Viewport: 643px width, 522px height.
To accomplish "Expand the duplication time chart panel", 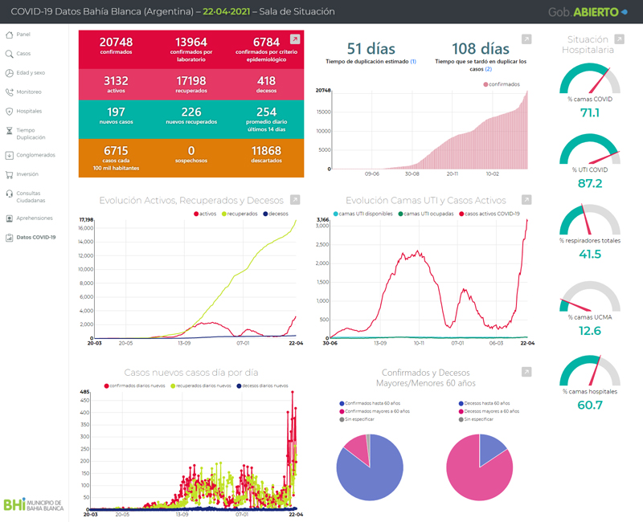I will click(526, 39).
